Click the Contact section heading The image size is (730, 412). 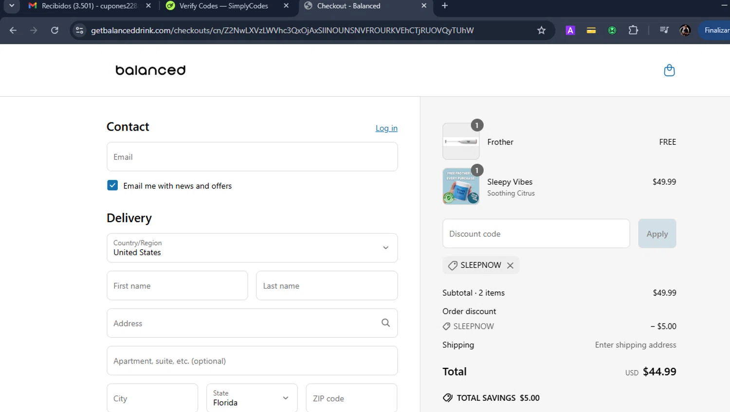click(128, 127)
